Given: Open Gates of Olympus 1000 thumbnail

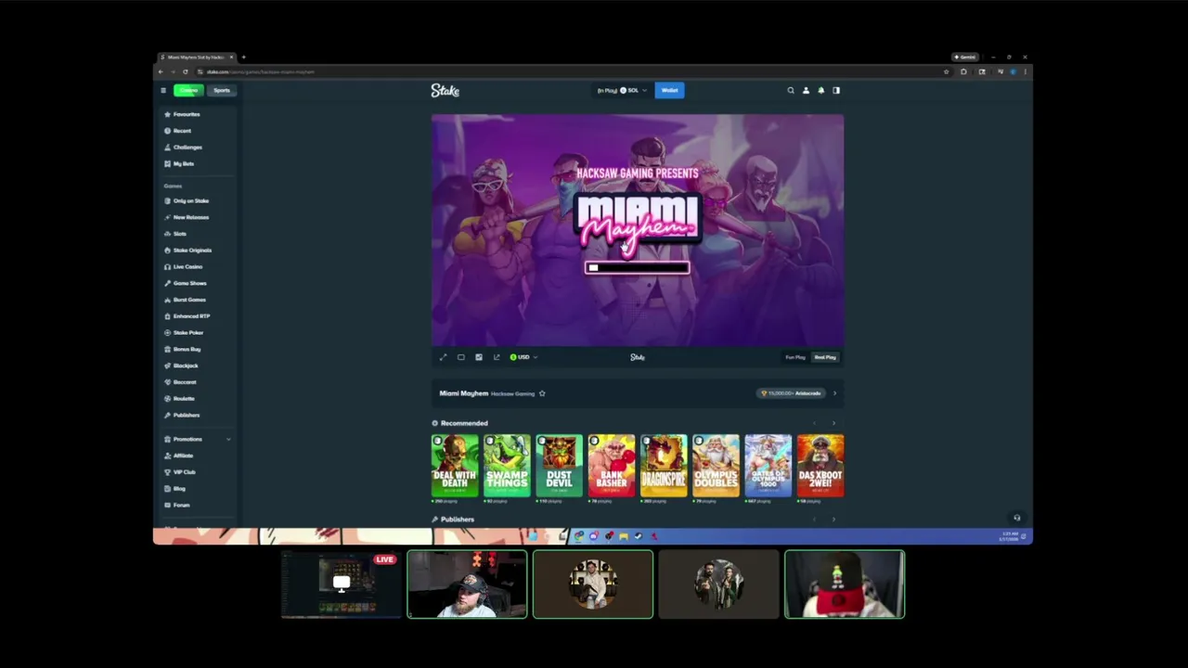Looking at the screenshot, I should 768,466.
